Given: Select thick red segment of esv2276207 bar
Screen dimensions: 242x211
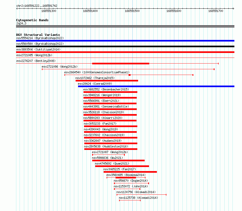Looking at the screenshot, I should click(121, 64).
